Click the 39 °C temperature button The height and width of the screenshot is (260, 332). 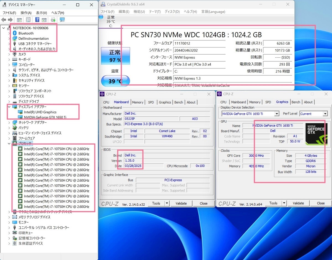[115, 81]
